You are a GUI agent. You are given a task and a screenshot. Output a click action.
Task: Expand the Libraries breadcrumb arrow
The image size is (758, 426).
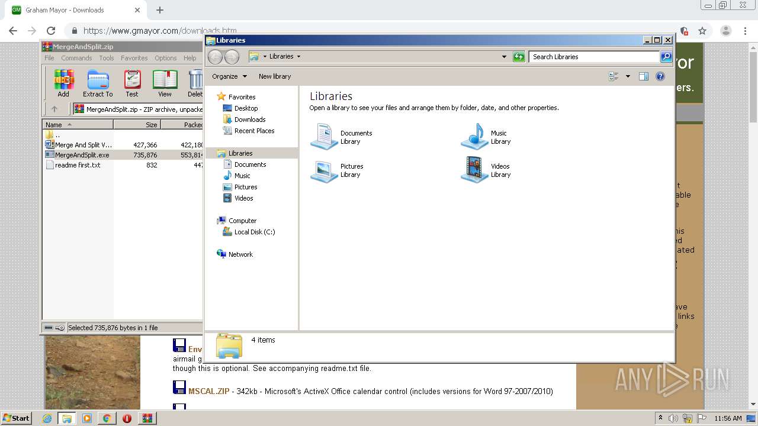[298, 57]
